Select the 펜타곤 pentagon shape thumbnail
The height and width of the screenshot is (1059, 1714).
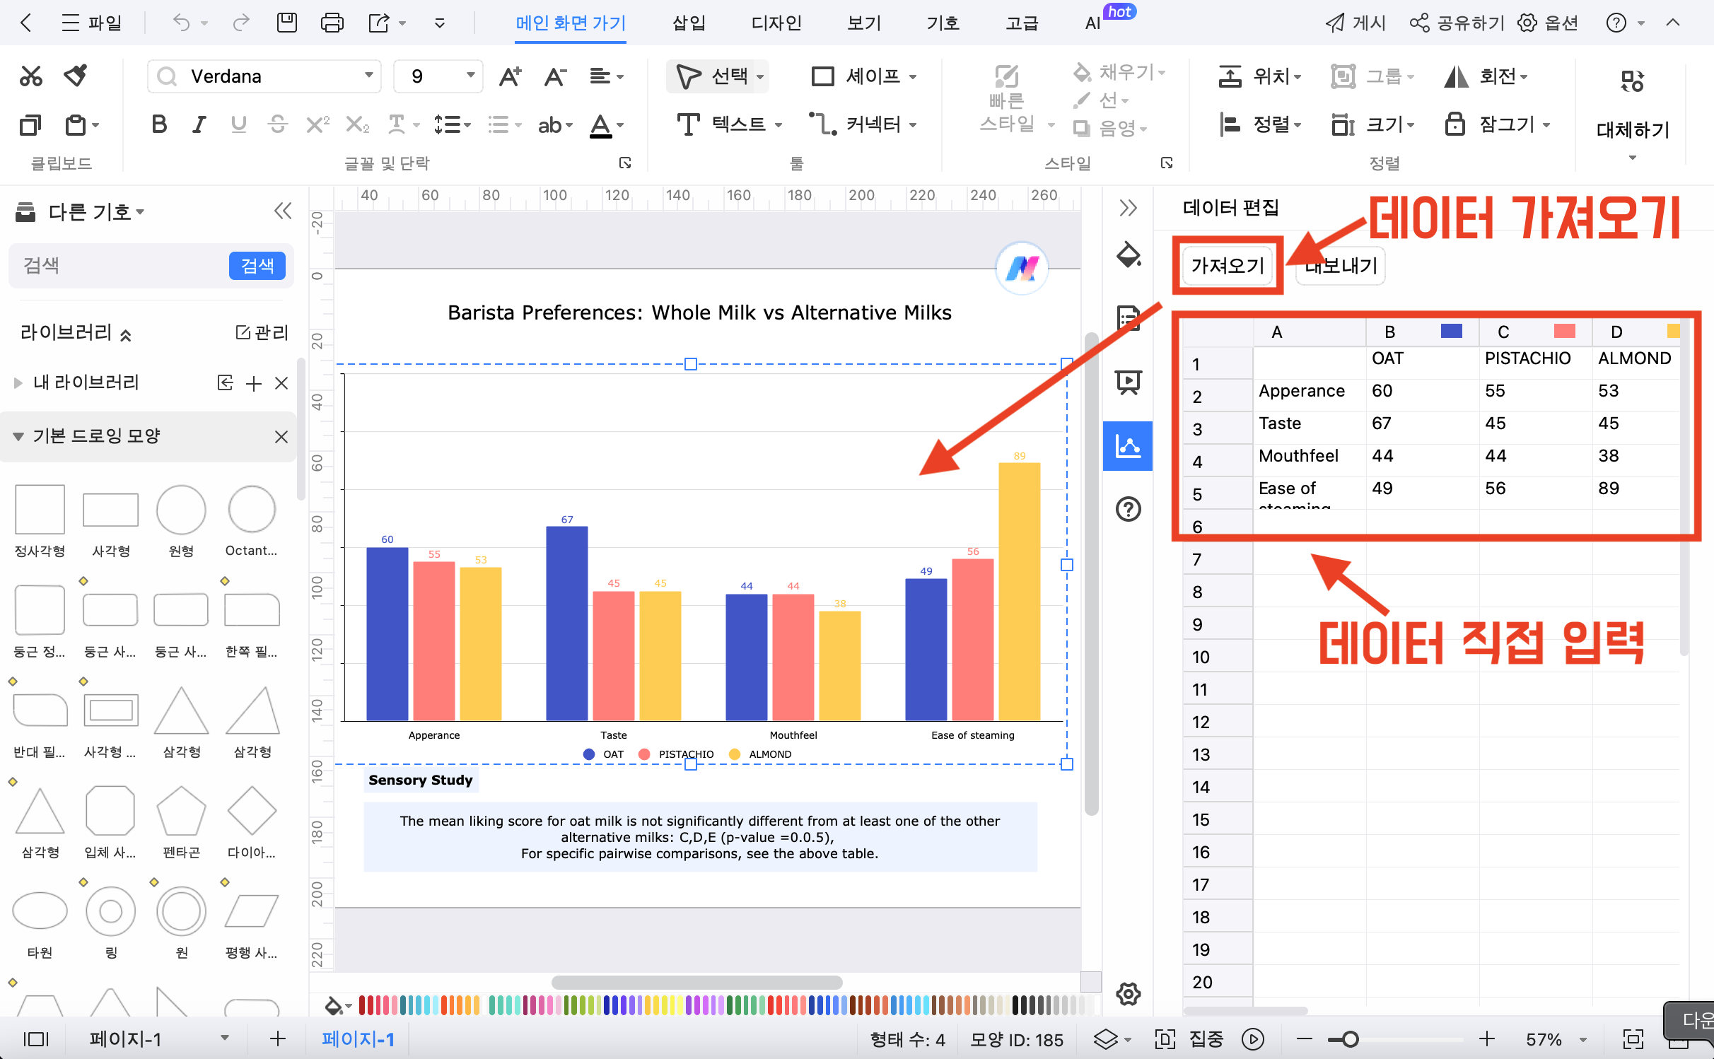[x=181, y=812]
